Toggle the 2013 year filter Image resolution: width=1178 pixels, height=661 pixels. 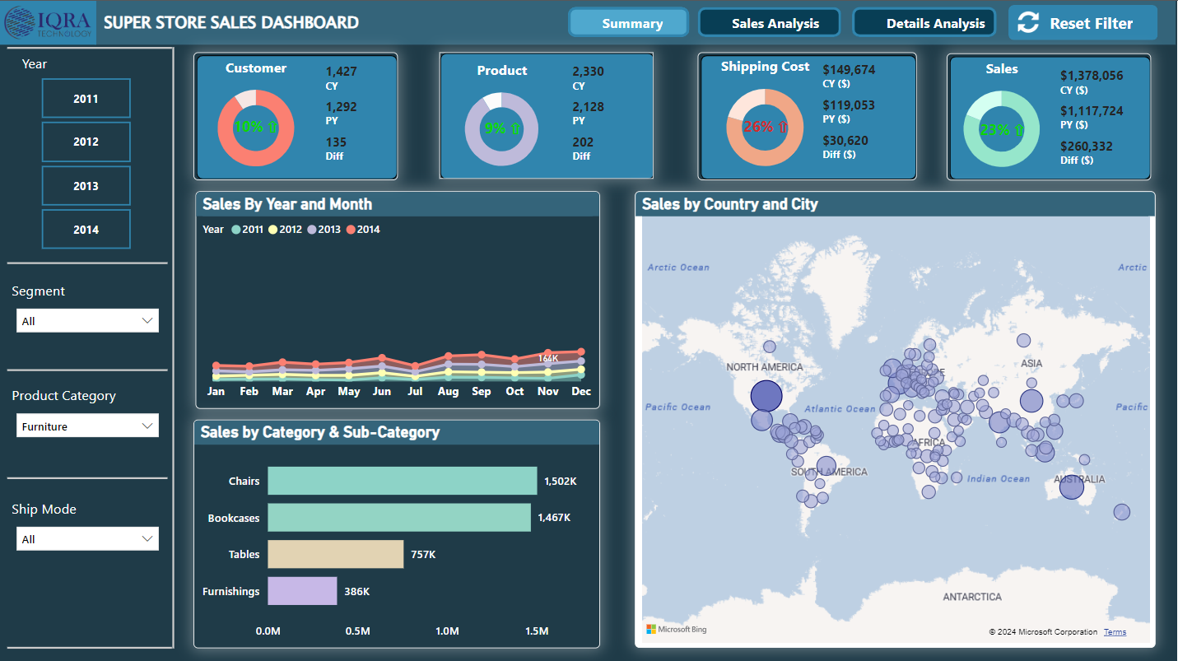(86, 185)
